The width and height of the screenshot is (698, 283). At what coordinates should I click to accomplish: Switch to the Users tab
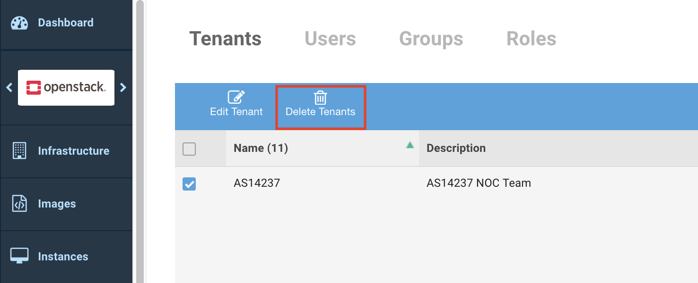pos(330,39)
